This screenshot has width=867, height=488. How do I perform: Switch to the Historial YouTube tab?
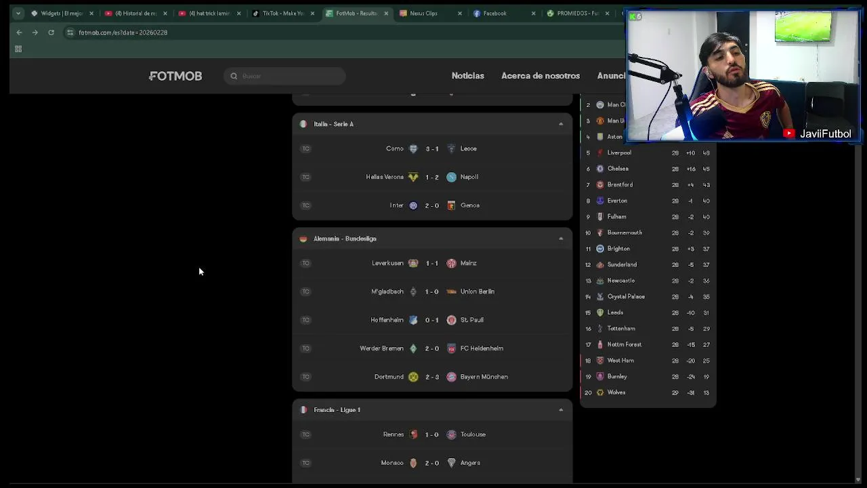(134, 13)
